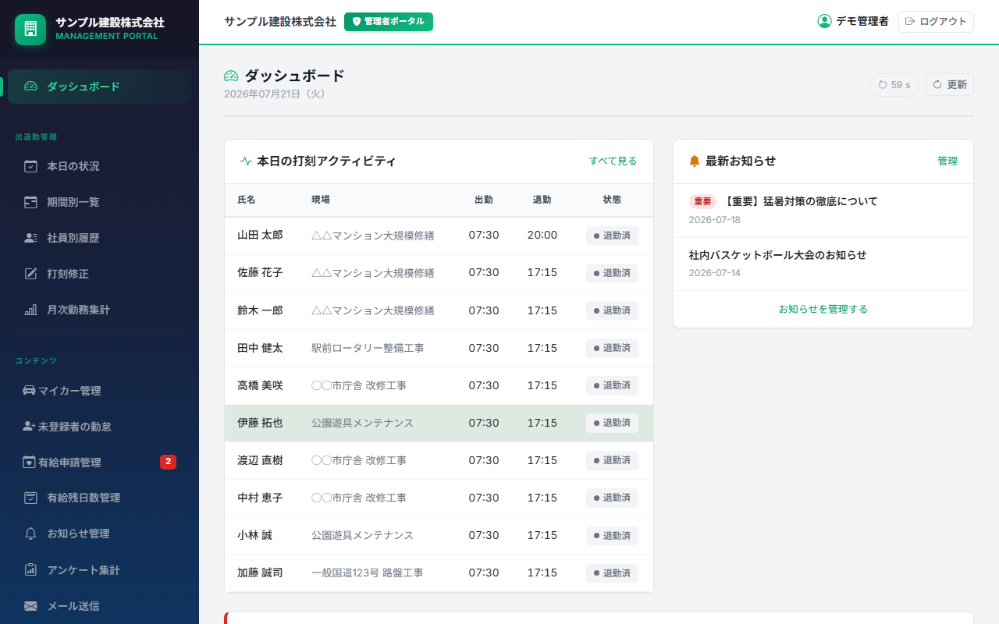Click the company building logo icon
Screen dimensions: 999x624
30,29
